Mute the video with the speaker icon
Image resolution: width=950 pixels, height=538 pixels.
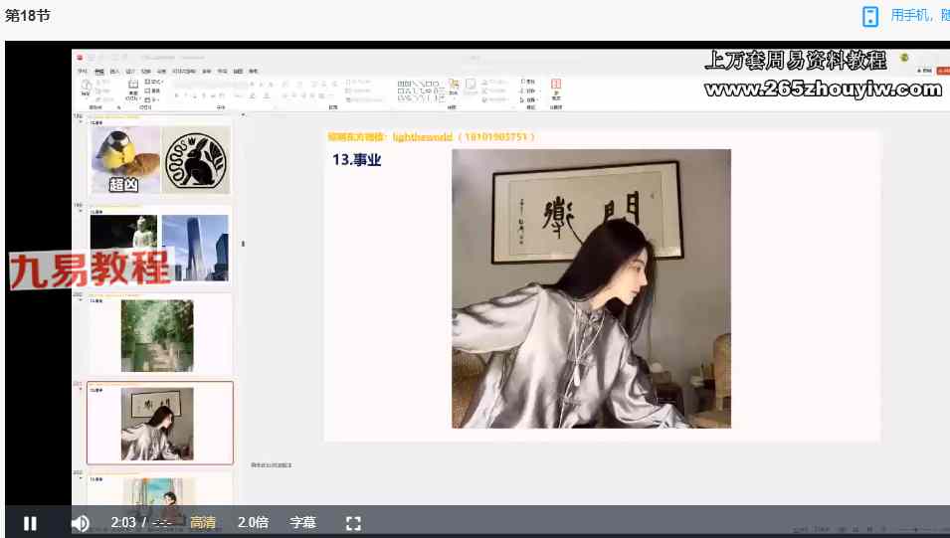81,523
